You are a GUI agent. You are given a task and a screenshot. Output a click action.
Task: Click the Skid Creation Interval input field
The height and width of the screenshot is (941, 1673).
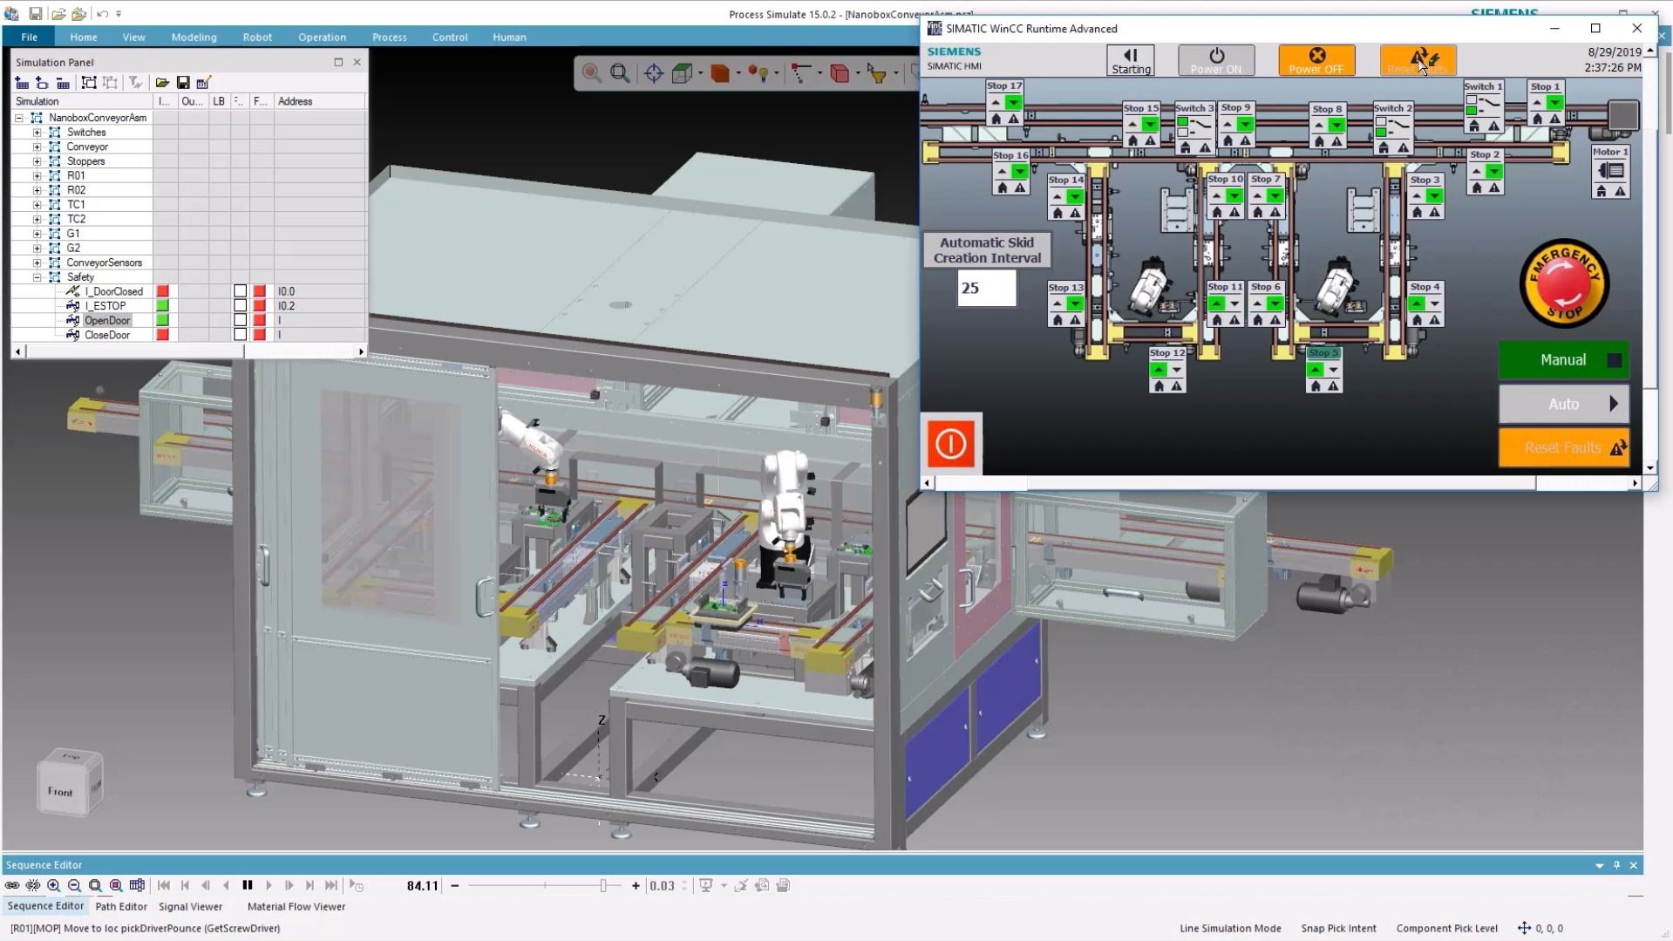click(x=987, y=288)
